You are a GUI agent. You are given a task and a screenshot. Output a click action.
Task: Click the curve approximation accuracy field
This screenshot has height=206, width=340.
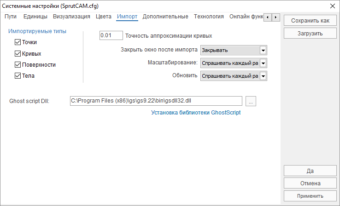(111, 35)
